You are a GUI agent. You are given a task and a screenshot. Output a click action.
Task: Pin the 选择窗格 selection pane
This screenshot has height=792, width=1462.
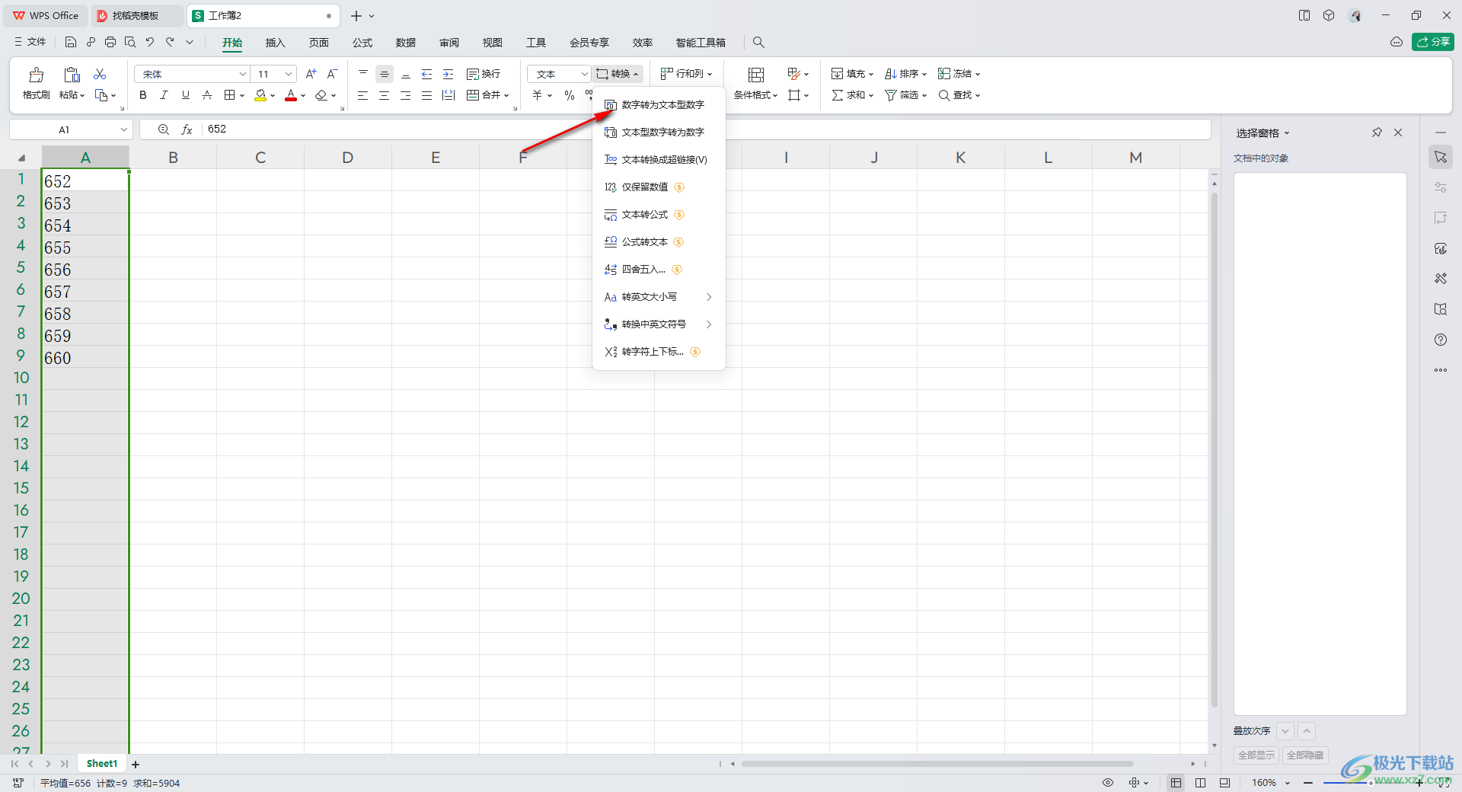tap(1377, 133)
